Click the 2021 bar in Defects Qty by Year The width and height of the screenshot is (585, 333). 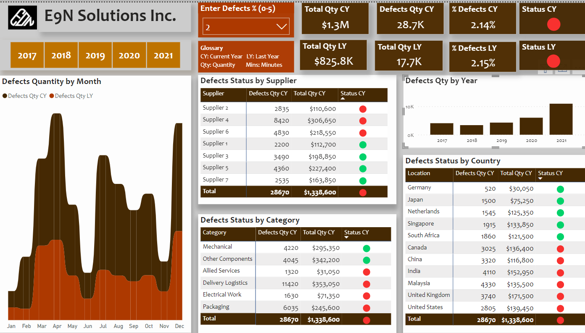(x=561, y=119)
